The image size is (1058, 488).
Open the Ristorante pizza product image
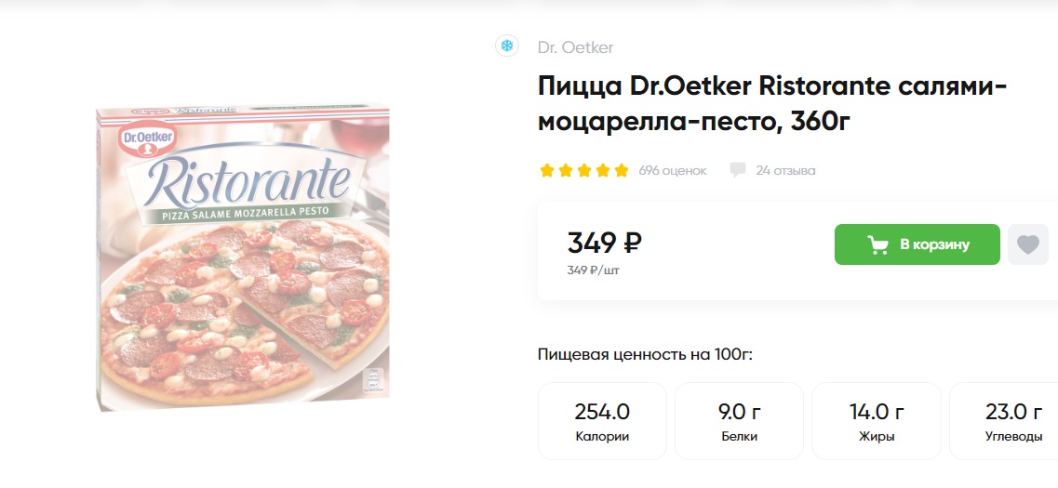click(244, 257)
